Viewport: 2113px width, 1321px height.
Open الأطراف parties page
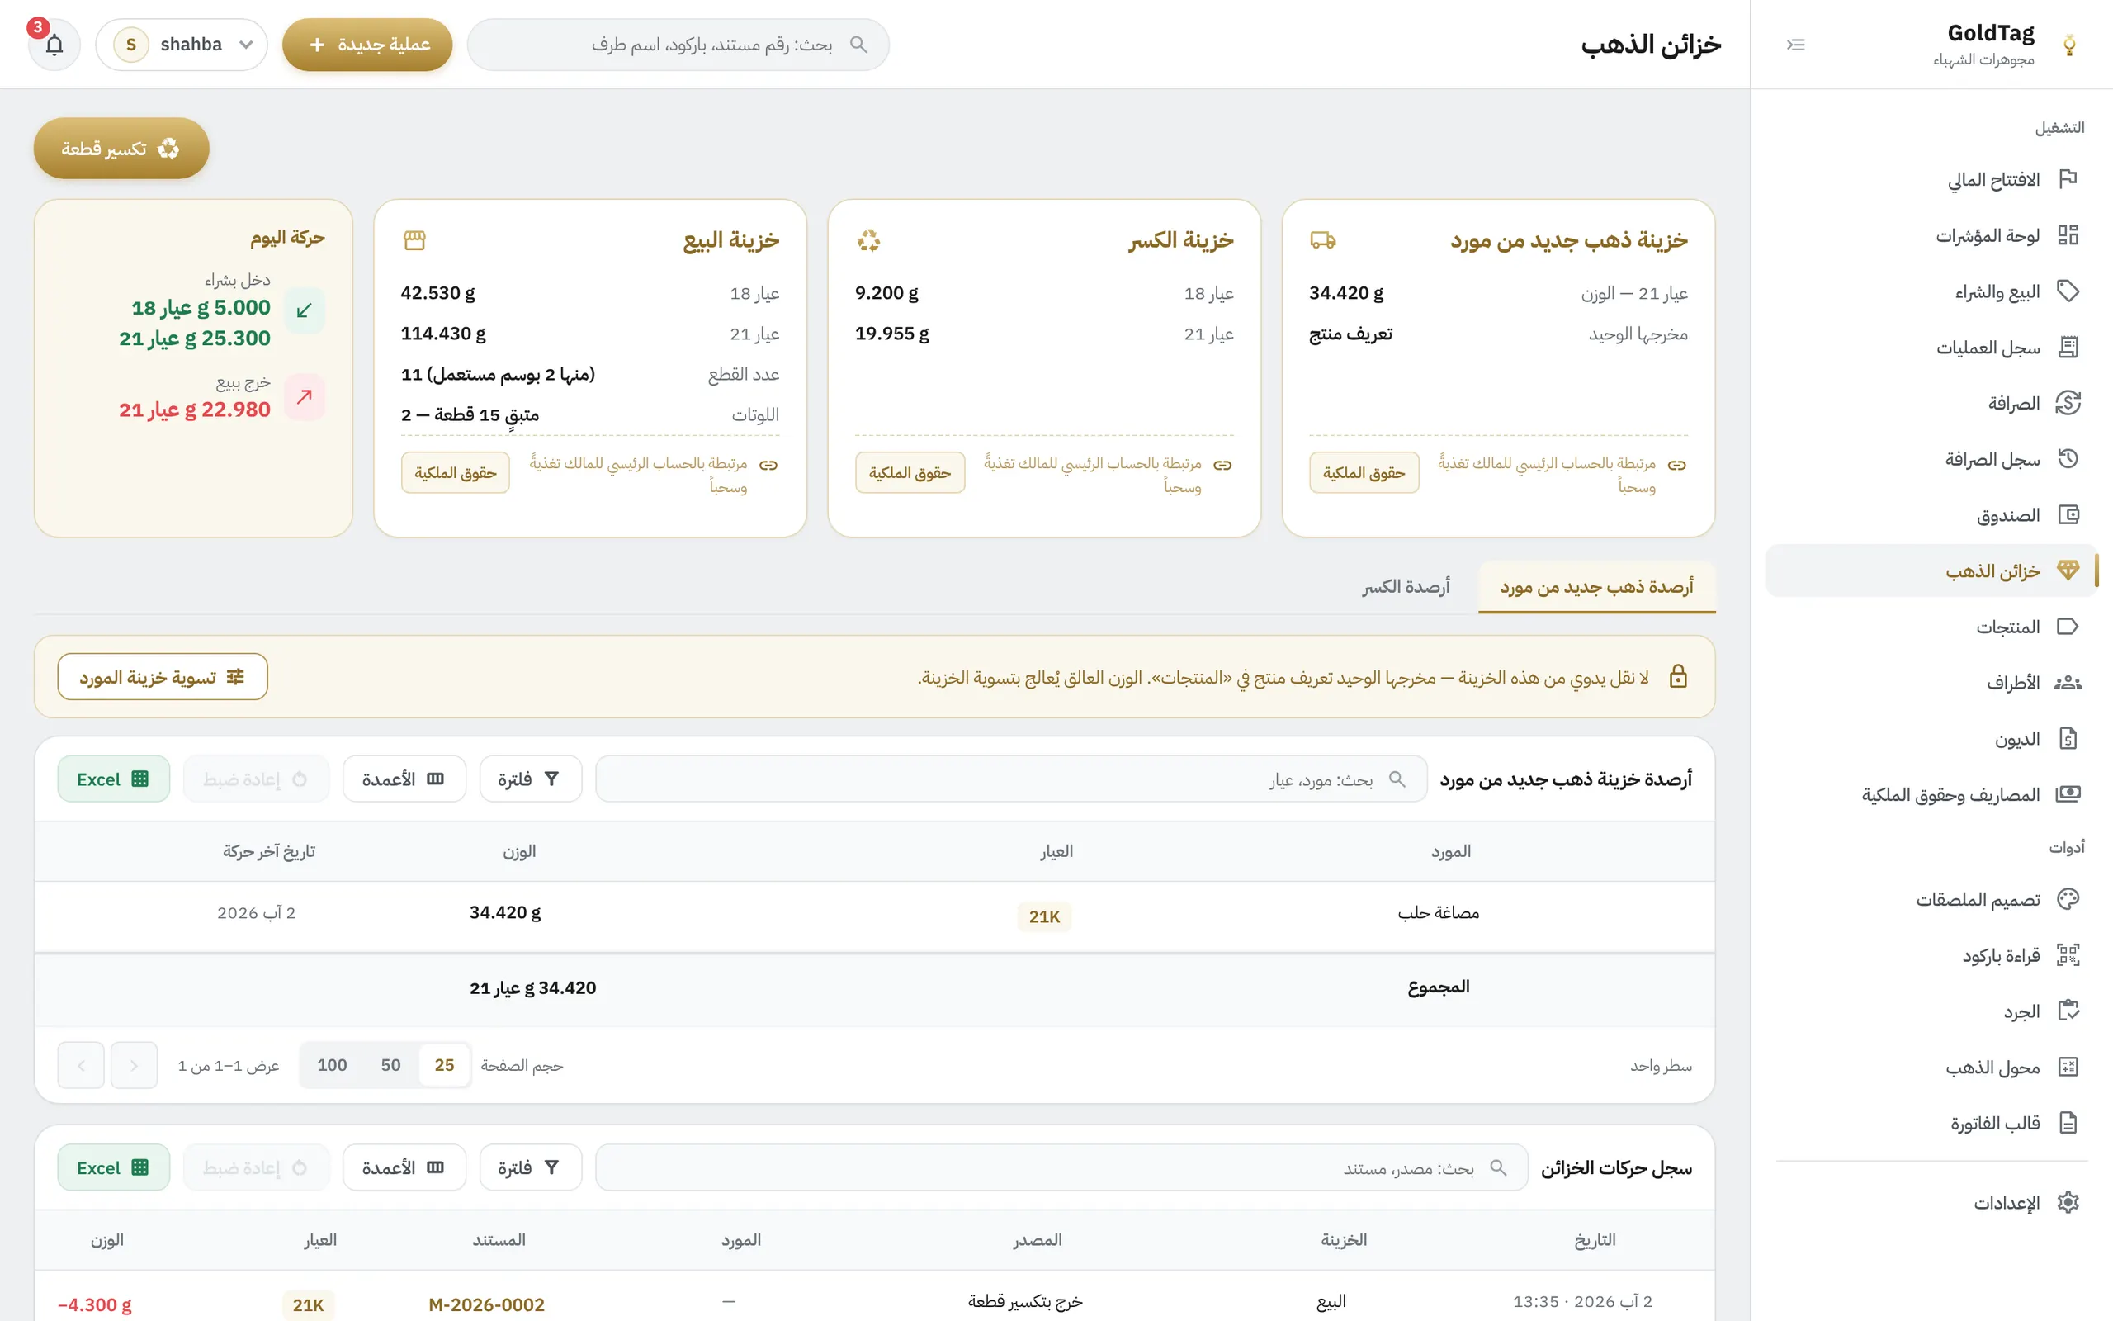point(1931,682)
